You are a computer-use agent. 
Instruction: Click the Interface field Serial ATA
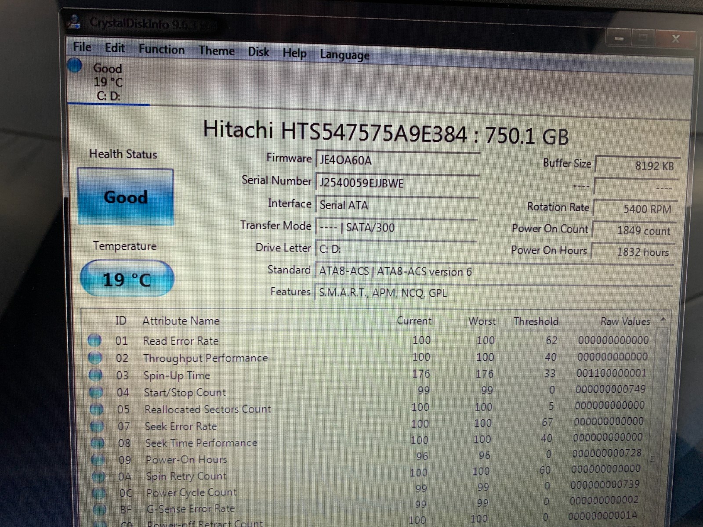tap(397, 205)
